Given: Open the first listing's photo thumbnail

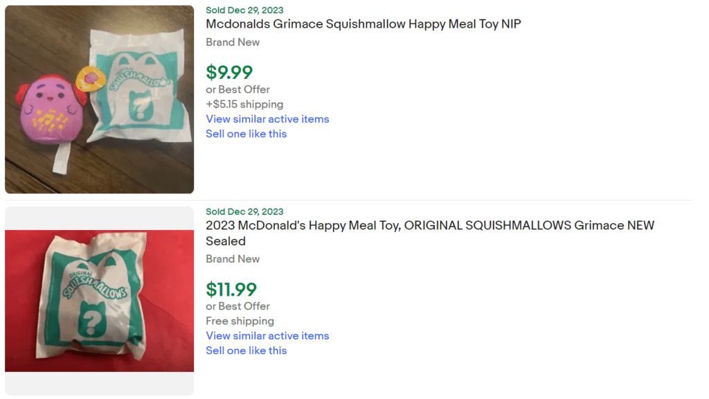Looking at the screenshot, I should (98, 98).
